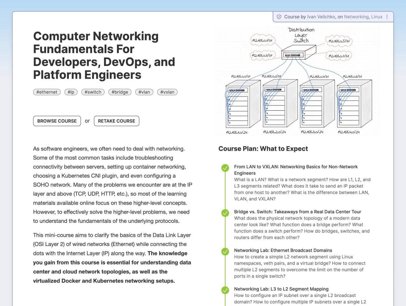
Task: Open Bridge vs. Switch lesson title
Action: tap(298, 212)
